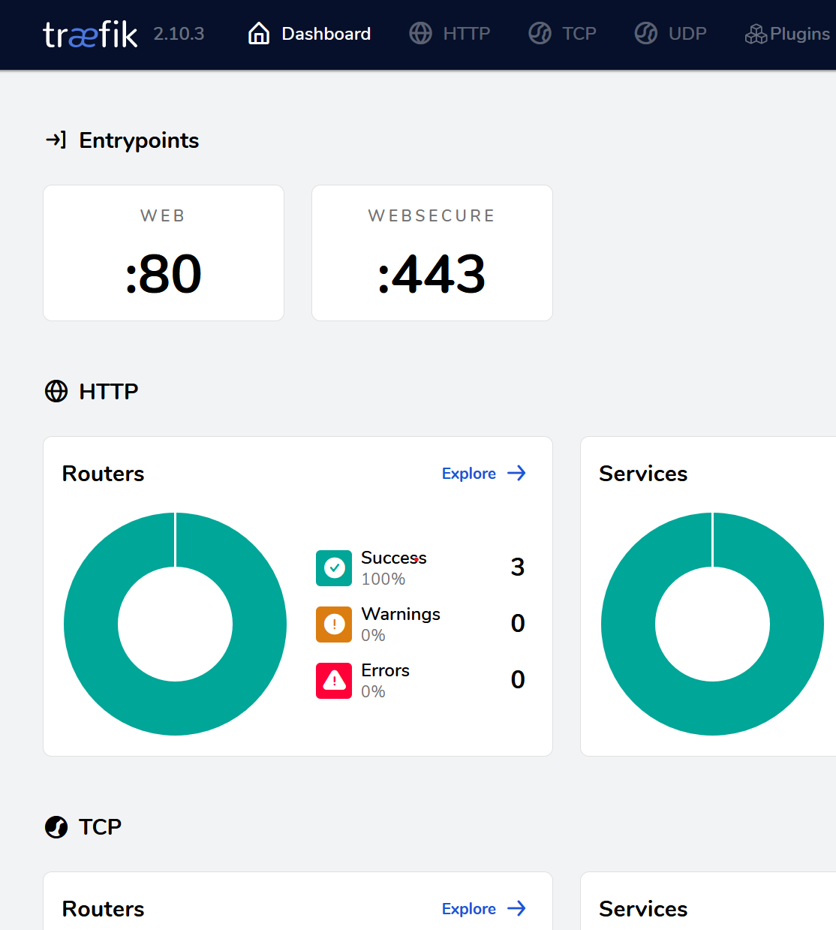Click the HTTP globe icon in navbar
This screenshot has height=930, width=836.
420,34
